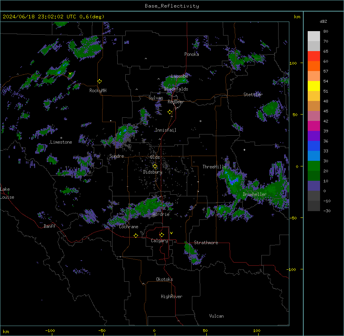344x336 pixels.
Task: Select the yellow diamond marker south of Cochrane
Action: tap(136, 235)
